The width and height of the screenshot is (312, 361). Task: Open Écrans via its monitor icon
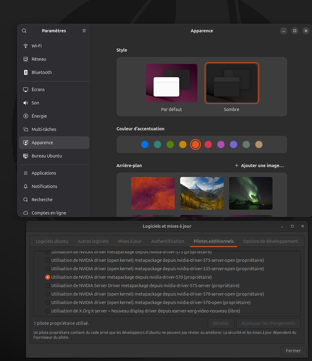click(x=26, y=90)
